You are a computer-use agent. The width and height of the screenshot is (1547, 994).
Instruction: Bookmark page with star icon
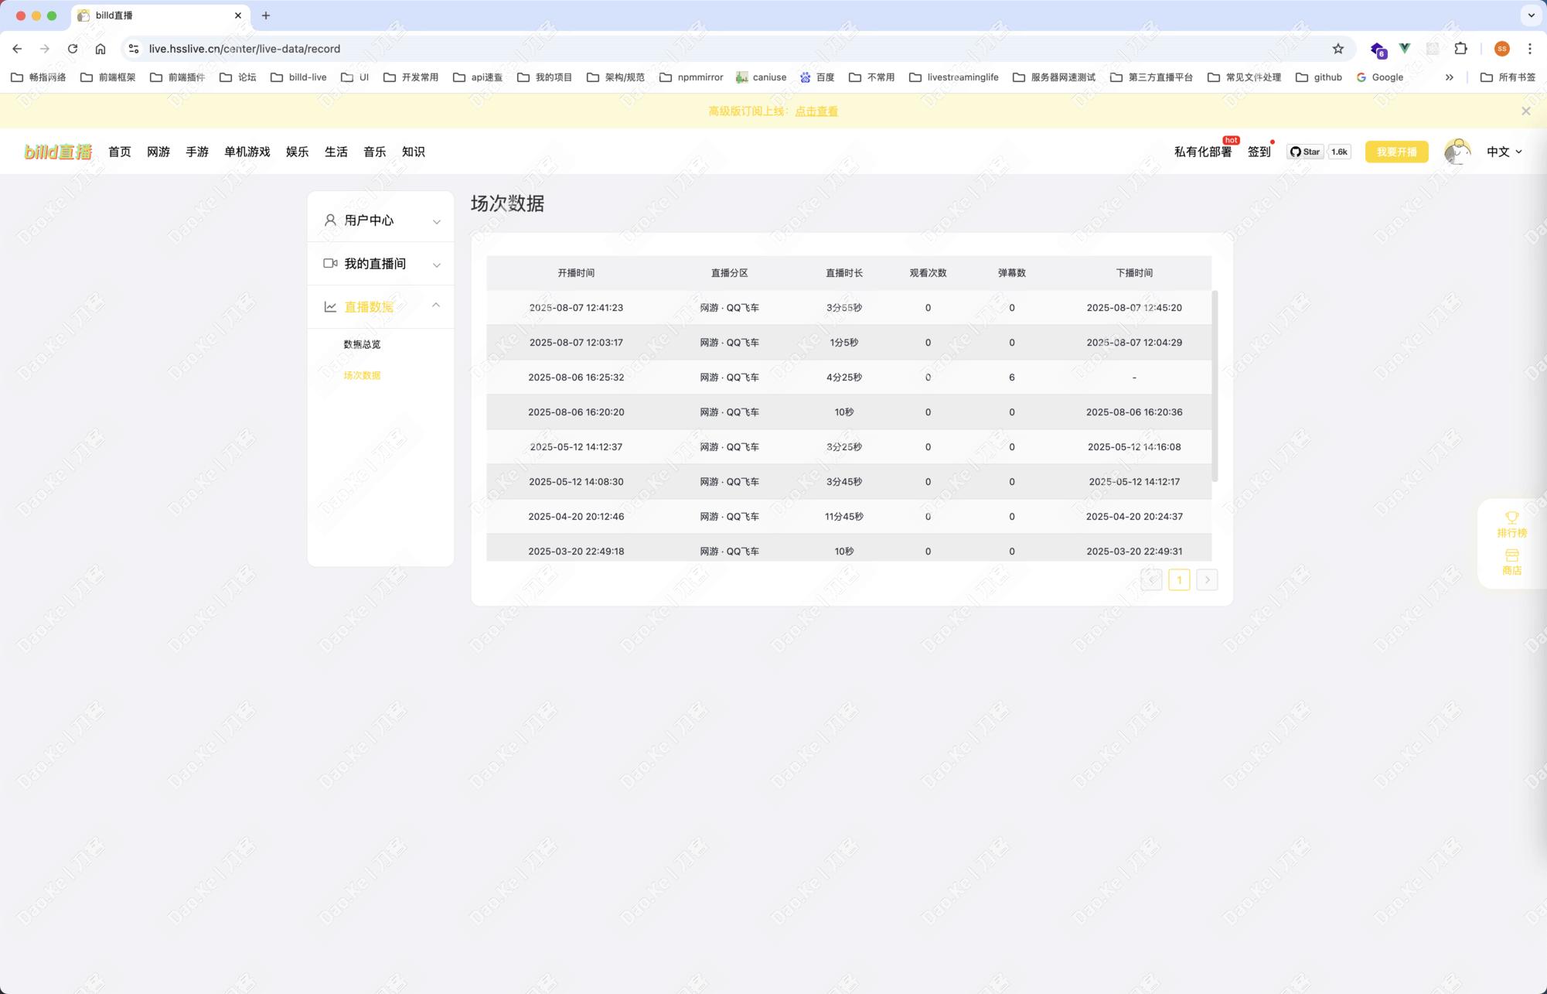pos(1337,49)
